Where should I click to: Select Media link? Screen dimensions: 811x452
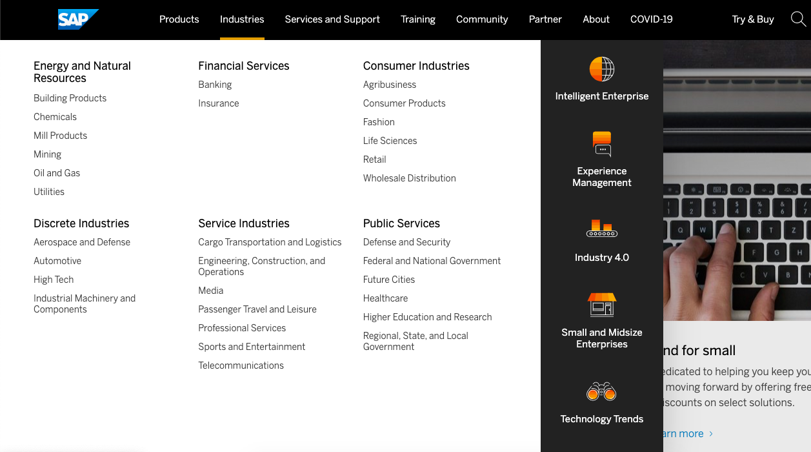tap(211, 291)
